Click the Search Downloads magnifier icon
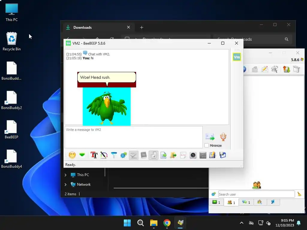Screen dimensions: 307x230 pos(286,39)
